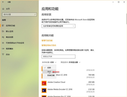This screenshot has width=127, height=97.
Task: Focus the 搜索此列表 search field
Action: pyautogui.click(x=58, y=57)
